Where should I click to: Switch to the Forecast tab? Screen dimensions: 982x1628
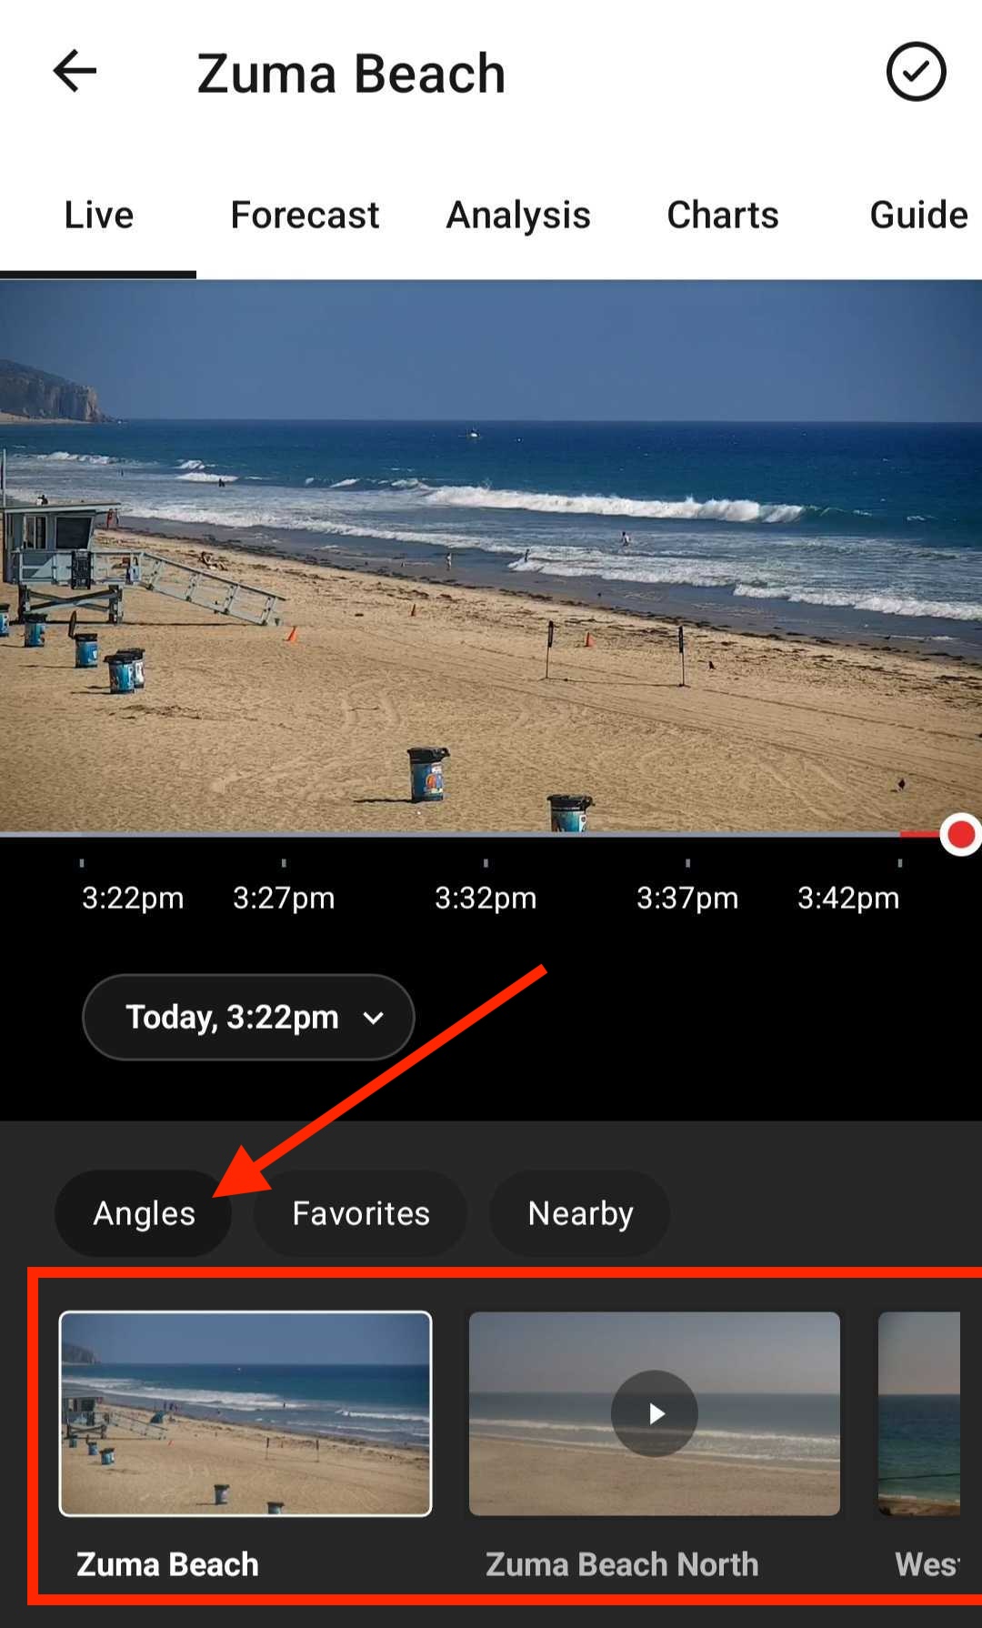305,216
